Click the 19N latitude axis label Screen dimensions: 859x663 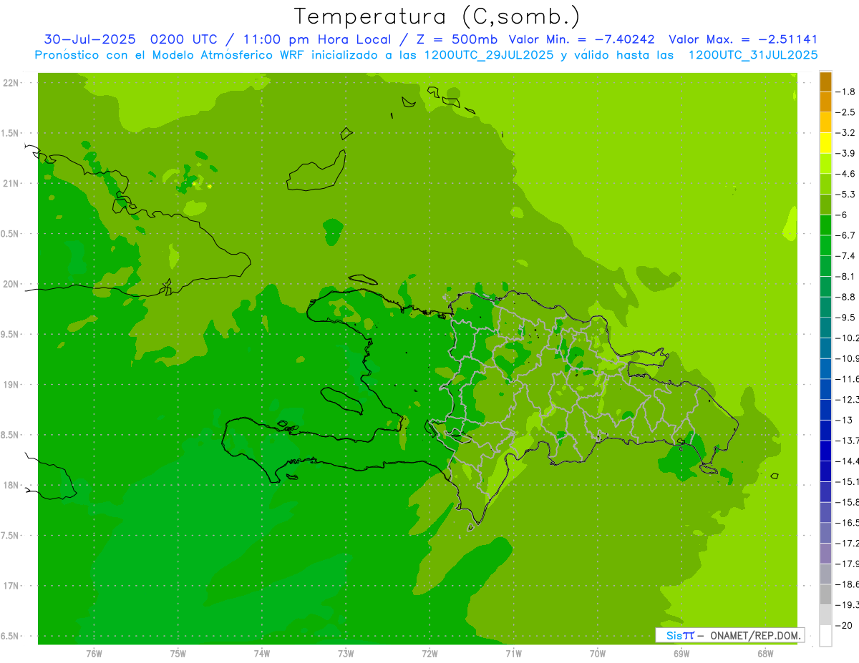pyautogui.click(x=11, y=385)
